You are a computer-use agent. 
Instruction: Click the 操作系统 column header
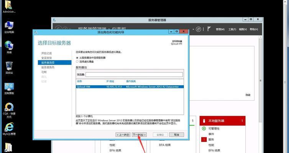click(x=131, y=81)
